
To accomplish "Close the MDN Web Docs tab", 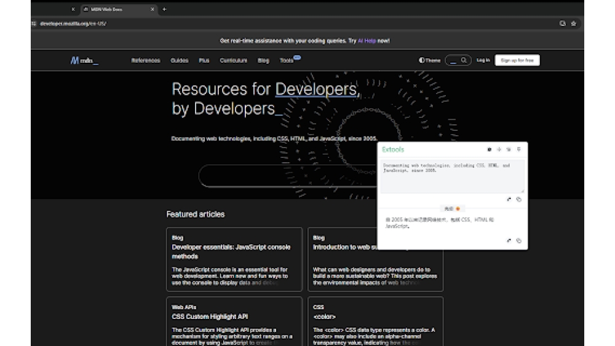I will click(x=153, y=9).
